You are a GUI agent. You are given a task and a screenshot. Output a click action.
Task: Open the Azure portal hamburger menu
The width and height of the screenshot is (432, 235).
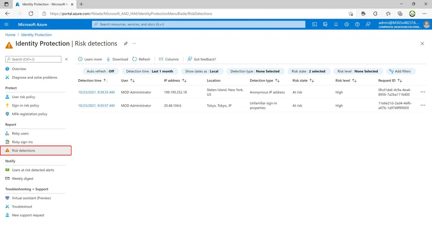6,24
